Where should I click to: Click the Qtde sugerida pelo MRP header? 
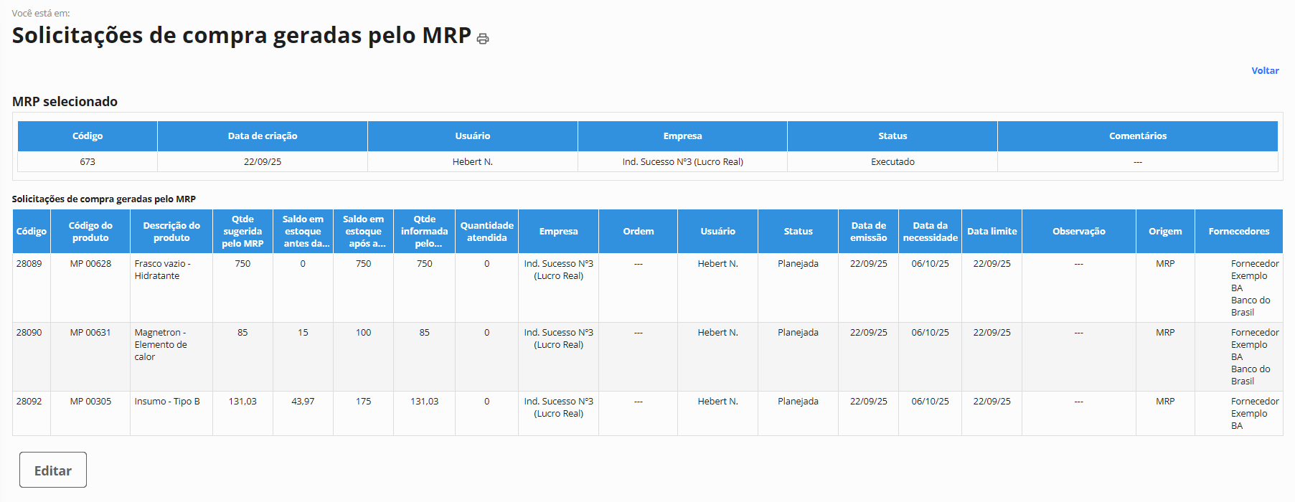(x=242, y=231)
